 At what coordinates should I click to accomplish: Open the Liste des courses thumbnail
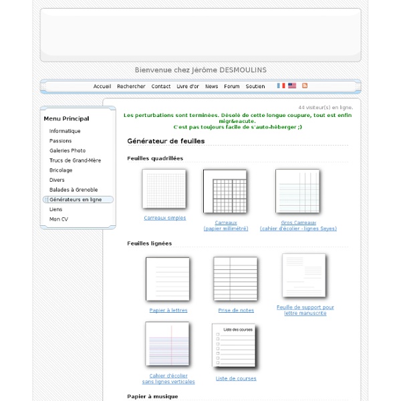[234, 346]
